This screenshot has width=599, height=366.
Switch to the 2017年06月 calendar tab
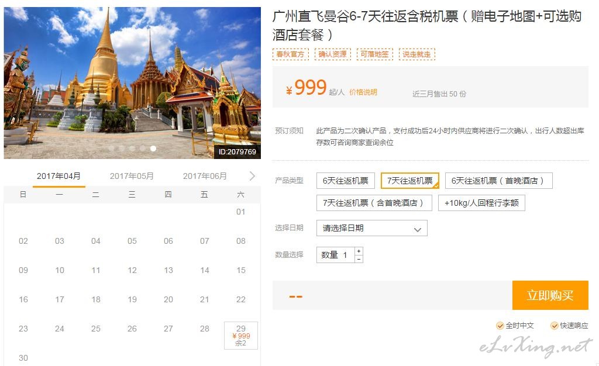205,176
